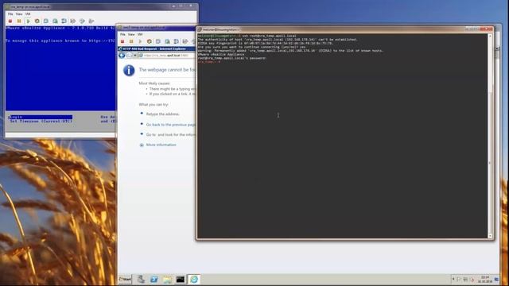The height and width of the screenshot is (286, 509).
Task: Click green Power On icon in back-left VM console
Action: 28,21
